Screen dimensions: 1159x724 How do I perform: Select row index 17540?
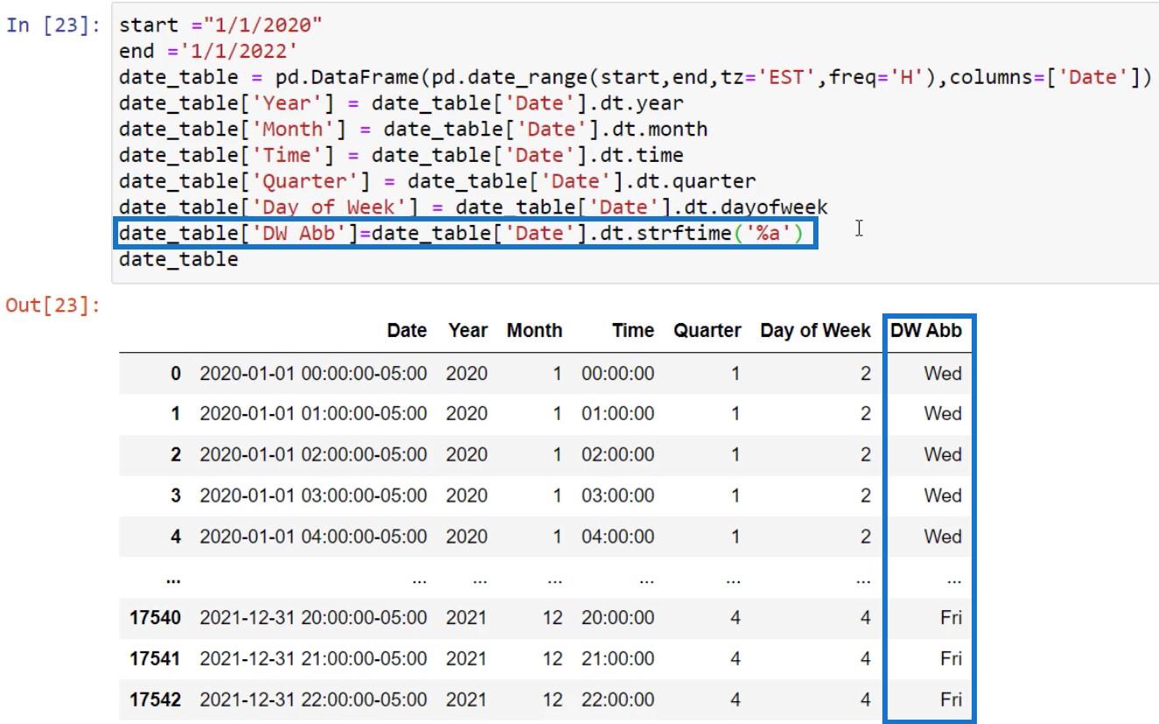[x=156, y=617]
